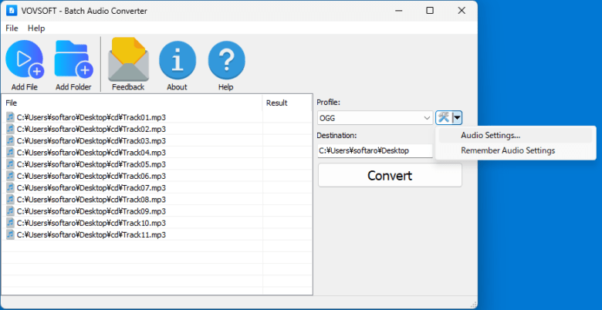The height and width of the screenshot is (310, 602).
Task: Select the Track01.mp3 row
Action: point(156,117)
